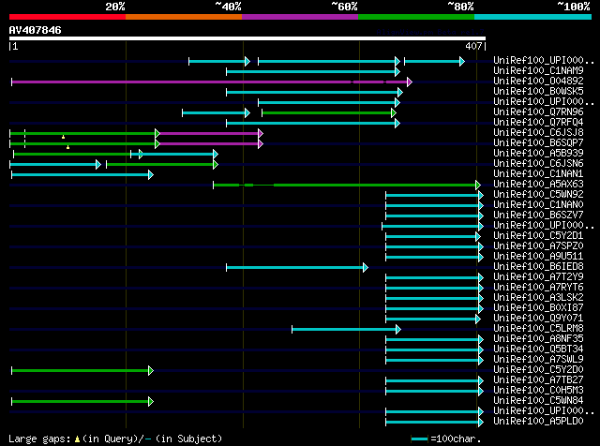600x446 pixels.
Task: Select subject label UniRef100_A3LSK2
Action: [538, 298]
